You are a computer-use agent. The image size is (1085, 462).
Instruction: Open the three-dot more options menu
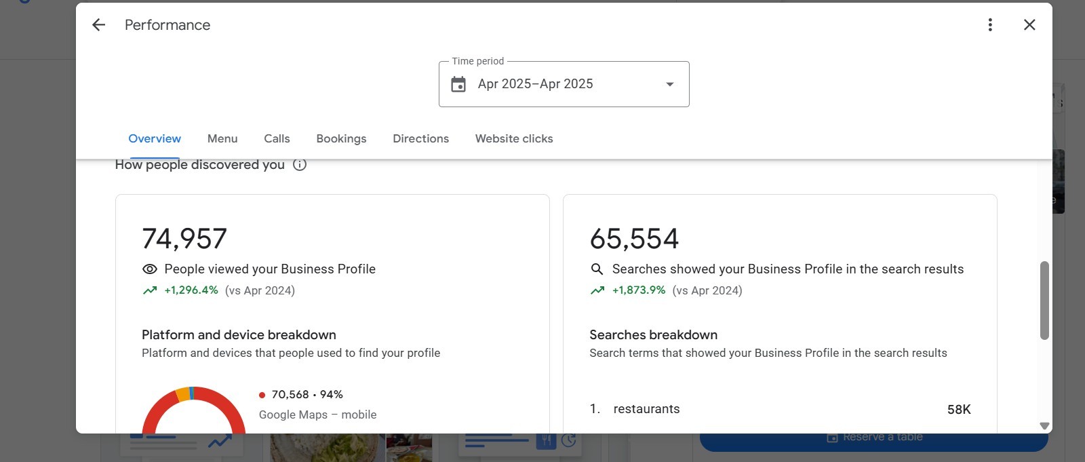click(990, 25)
